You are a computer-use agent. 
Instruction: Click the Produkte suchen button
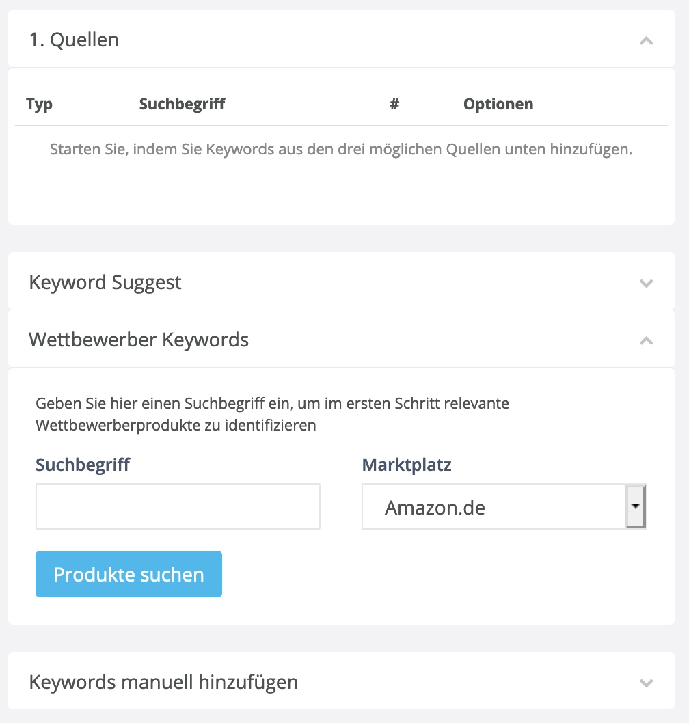click(x=129, y=574)
